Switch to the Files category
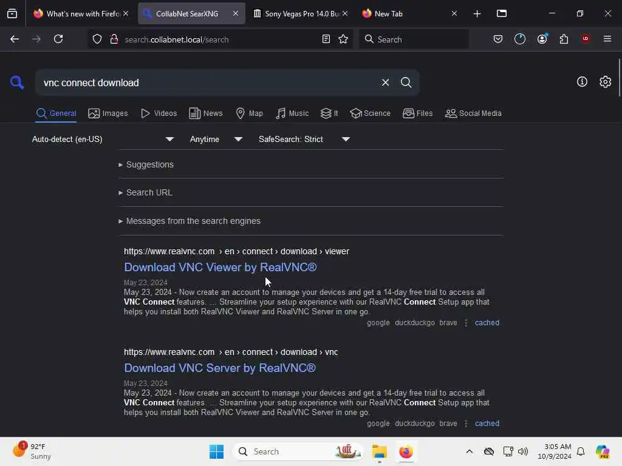 (417, 113)
